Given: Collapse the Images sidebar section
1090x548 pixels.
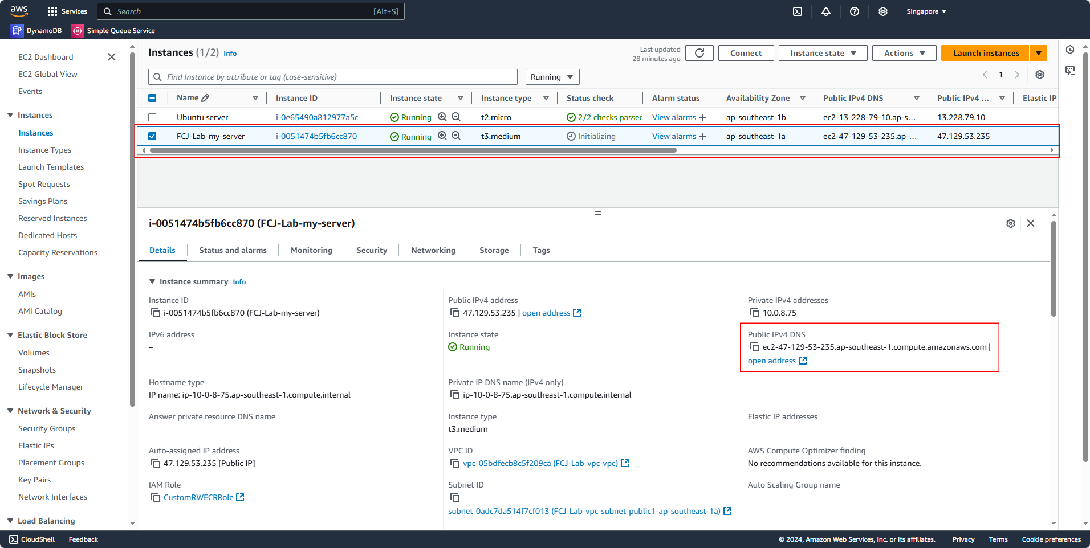Looking at the screenshot, I should click(10, 276).
